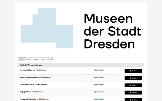Click the 'Nächste Veranstaltungen' heading
Viewport: 162px width, 101px height.
[x=31, y=65]
